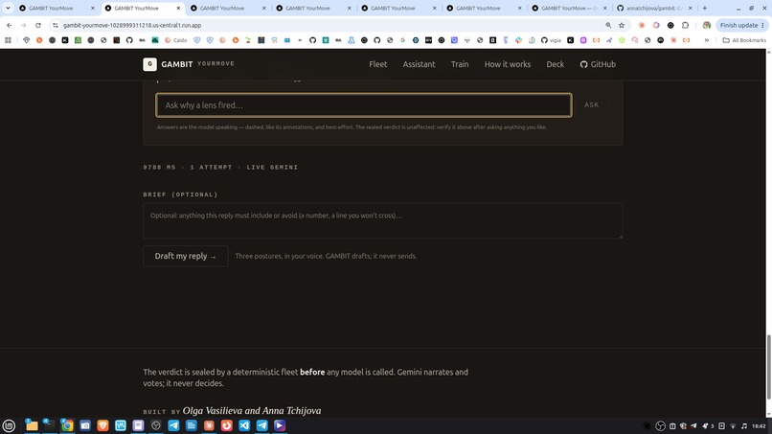Focus the optional Brief text area
Image resolution: width=772 pixels, height=434 pixels.
[382, 220]
